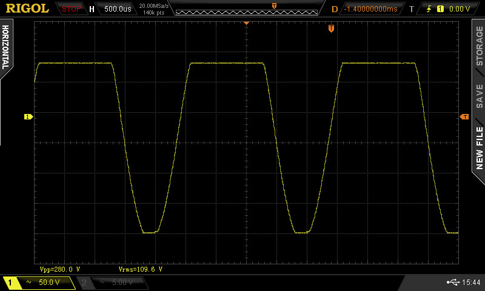Click the channel 2 5.00 V scale
The height and width of the screenshot is (291, 485).
(122, 282)
